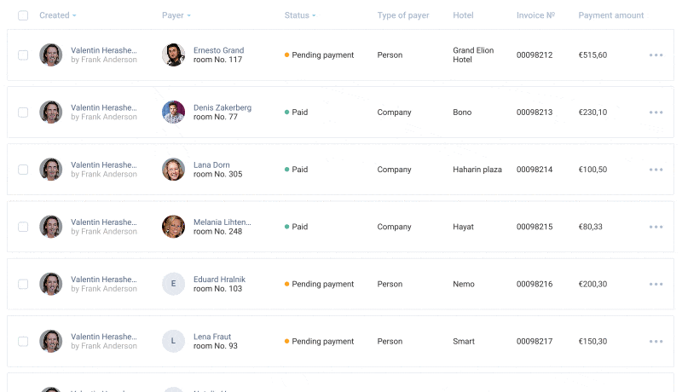682x392 pixels.
Task: Click creator avatar in invoice 00098217 row
Action: pyautogui.click(x=51, y=341)
